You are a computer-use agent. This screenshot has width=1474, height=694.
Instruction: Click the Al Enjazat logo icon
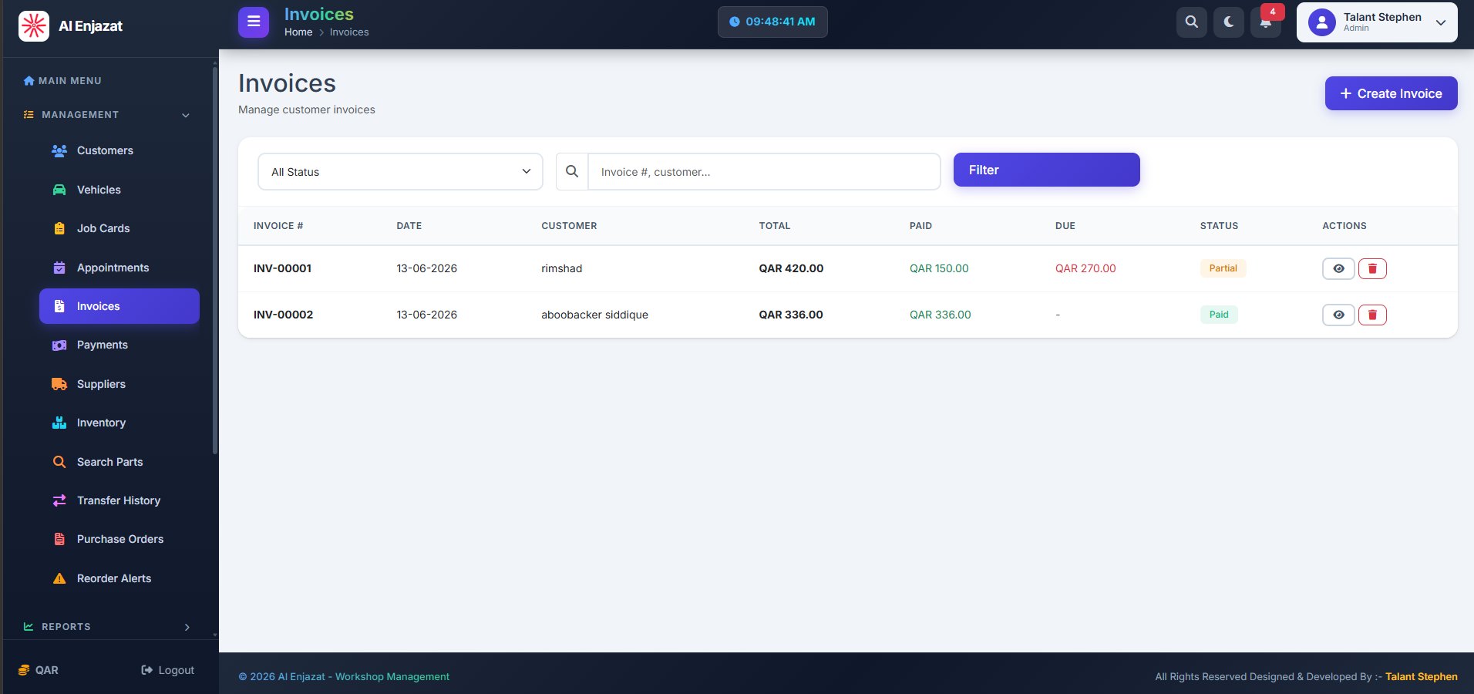34,25
